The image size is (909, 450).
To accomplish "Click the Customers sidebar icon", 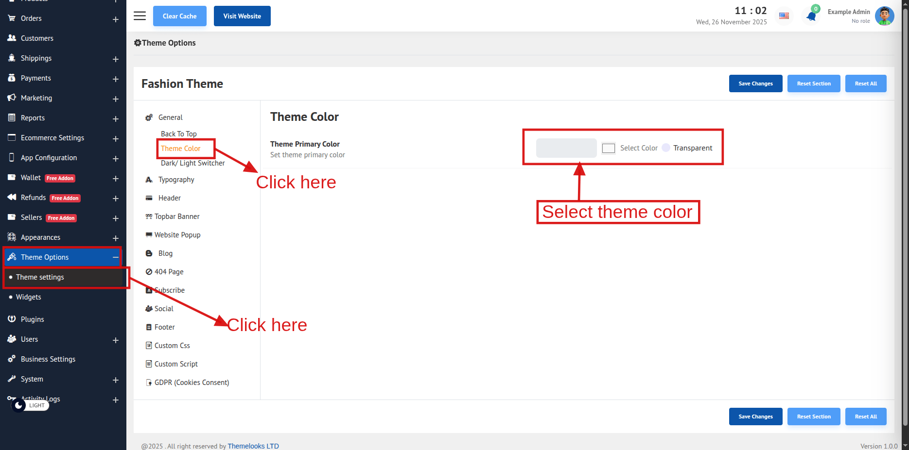I will pyautogui.click(x=12, y=38).
